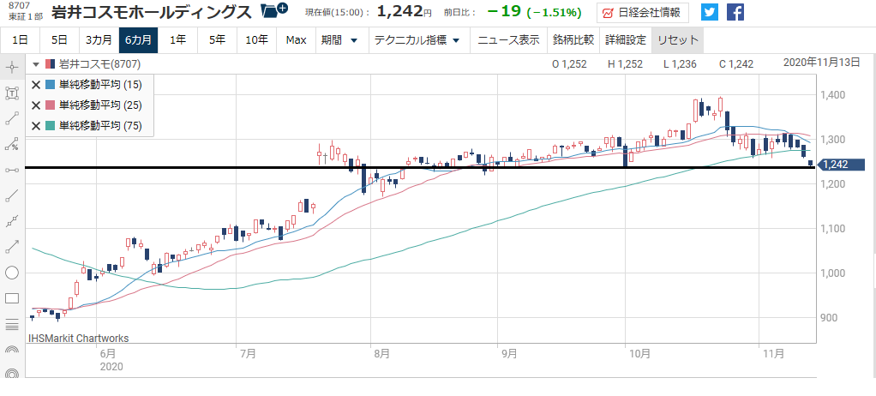Switch to the 5年 range tab
This screenshot has height=396, width=876.
click(x=218, y=40)
